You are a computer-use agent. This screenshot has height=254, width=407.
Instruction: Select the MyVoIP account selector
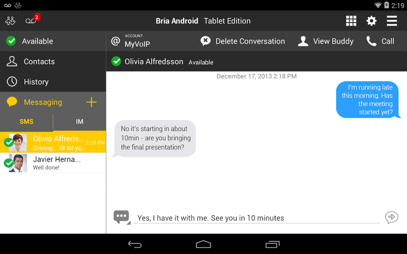point(131,41)
